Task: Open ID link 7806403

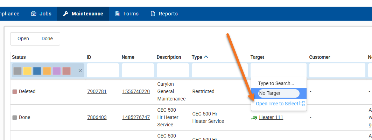Action: [97, 117]
